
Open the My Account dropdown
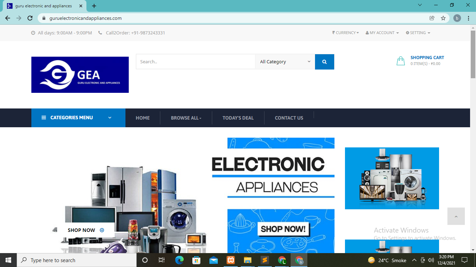tap(382, 33)
